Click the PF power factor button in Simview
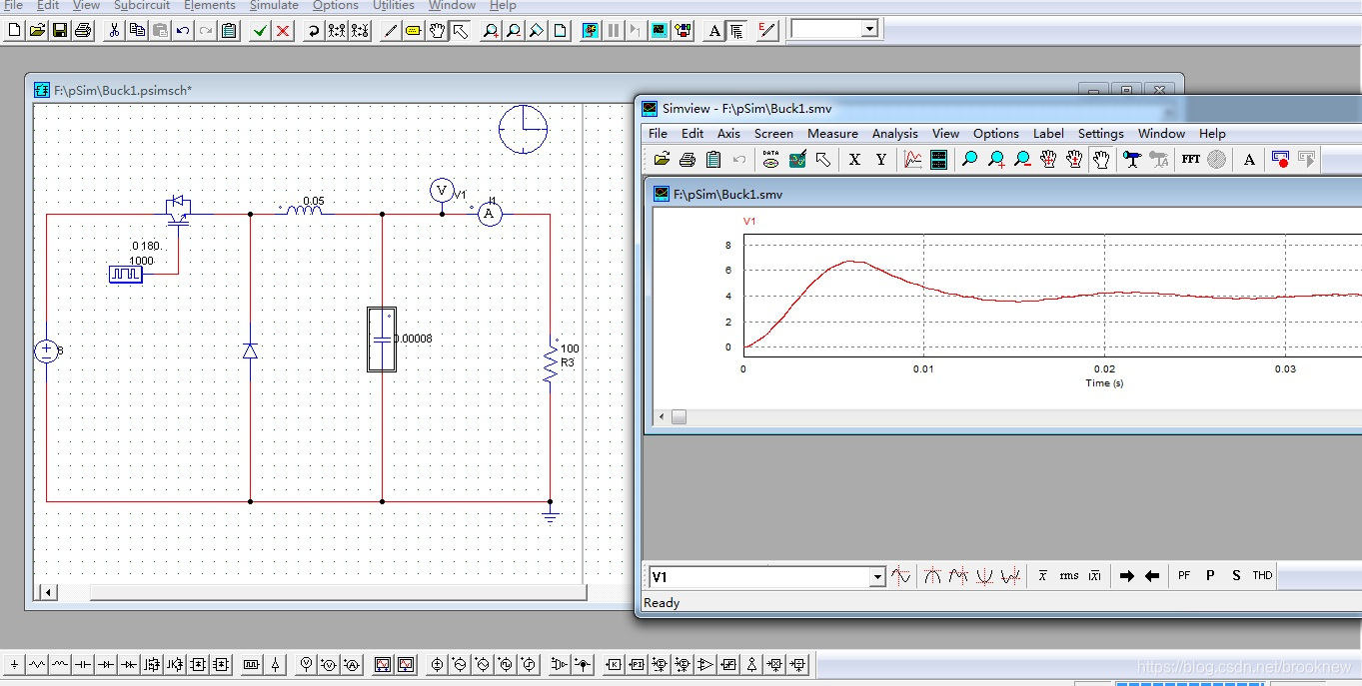The height and width of the screenshot is (686, 1362). click(x=1184, y=576)
